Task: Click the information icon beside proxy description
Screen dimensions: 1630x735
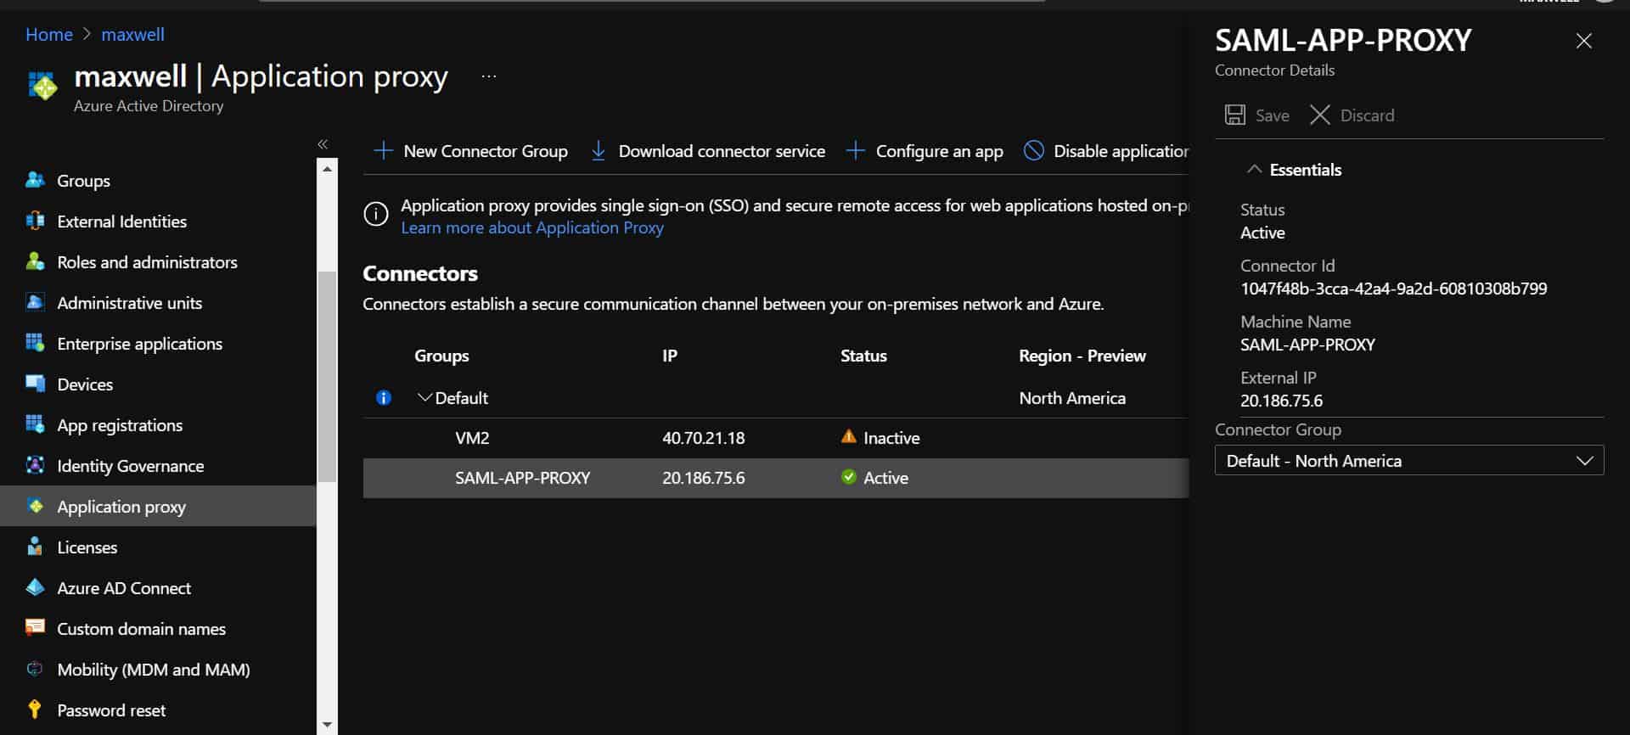Action: pyautogui.click(x=376, y=214)
